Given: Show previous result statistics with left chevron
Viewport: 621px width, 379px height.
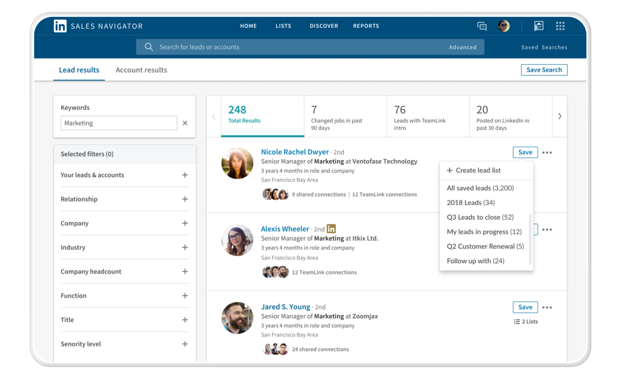Looking at the screenshot, I should pyautogui.click(x=214, y=116).
